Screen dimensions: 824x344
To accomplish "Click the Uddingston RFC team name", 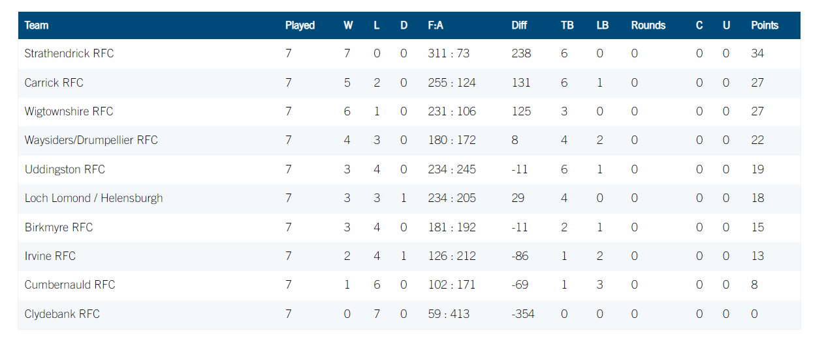I will (x=65, y=169).
